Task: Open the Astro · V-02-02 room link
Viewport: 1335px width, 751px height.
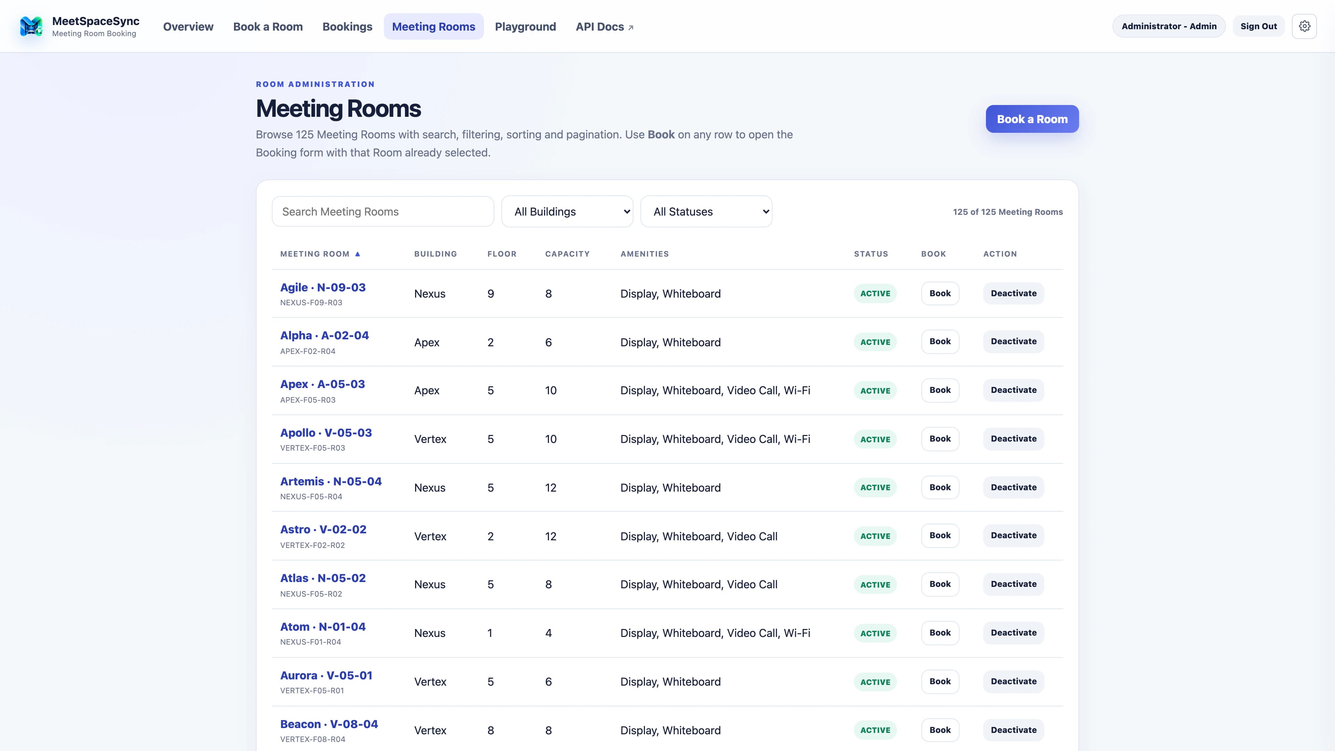Action: (323, 529)
